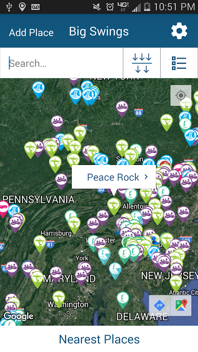Open directions with blue arrow icon
Screen dimensions: 198x352
point(160,305)
